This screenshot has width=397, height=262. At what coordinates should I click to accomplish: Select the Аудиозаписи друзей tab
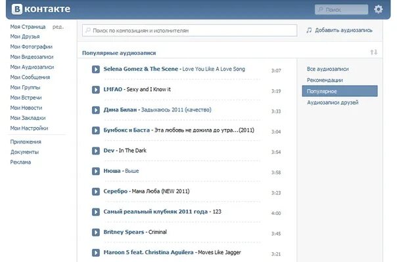(333, 102)
